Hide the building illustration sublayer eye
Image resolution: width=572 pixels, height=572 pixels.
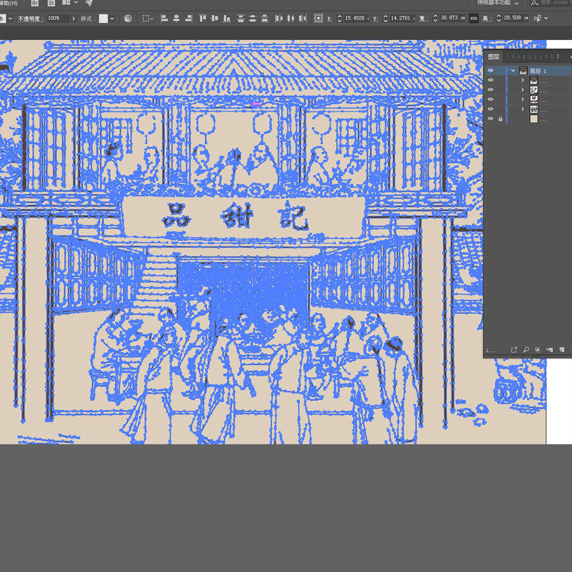pos(491,80)
